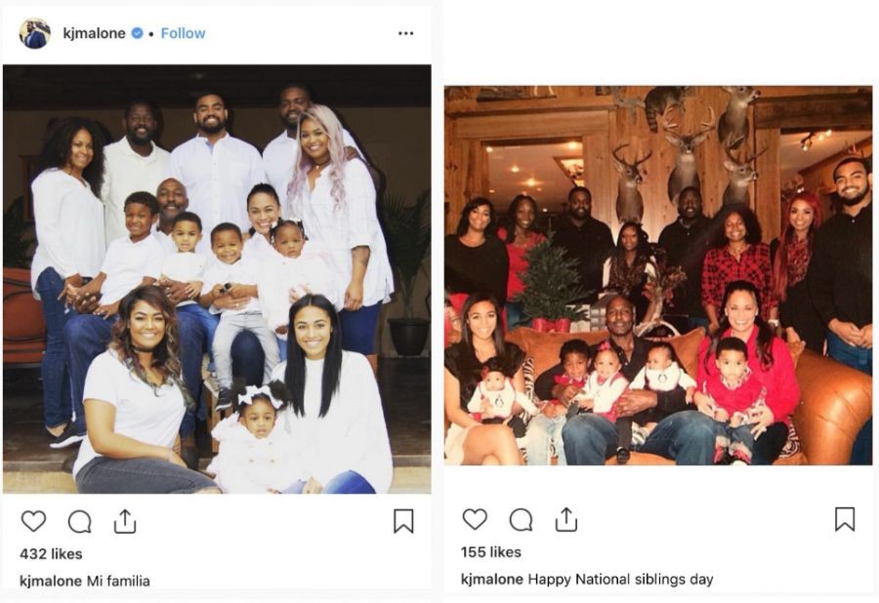Open kjmalone name in siblings day caption
The width and height of the screenshot is (879, 603).
(491, 580)
